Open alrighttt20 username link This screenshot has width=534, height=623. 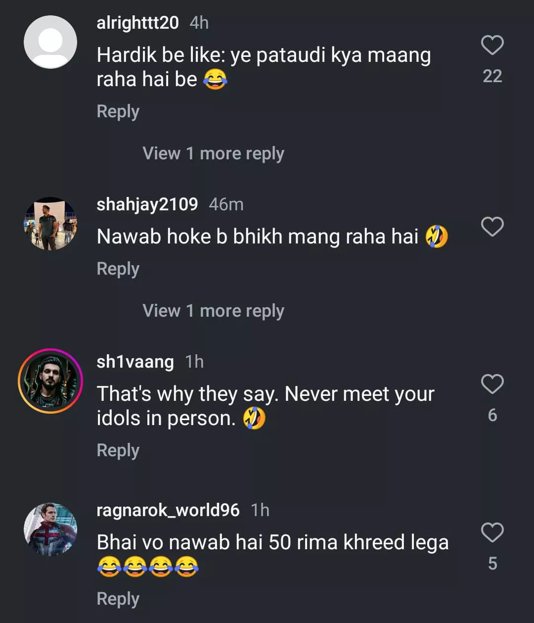(x=137, y=23)
